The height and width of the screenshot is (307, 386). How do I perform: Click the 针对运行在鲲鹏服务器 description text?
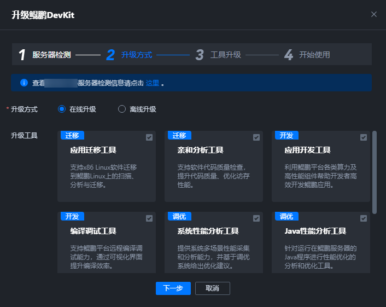pyautogui.click(x=320, y=257)
